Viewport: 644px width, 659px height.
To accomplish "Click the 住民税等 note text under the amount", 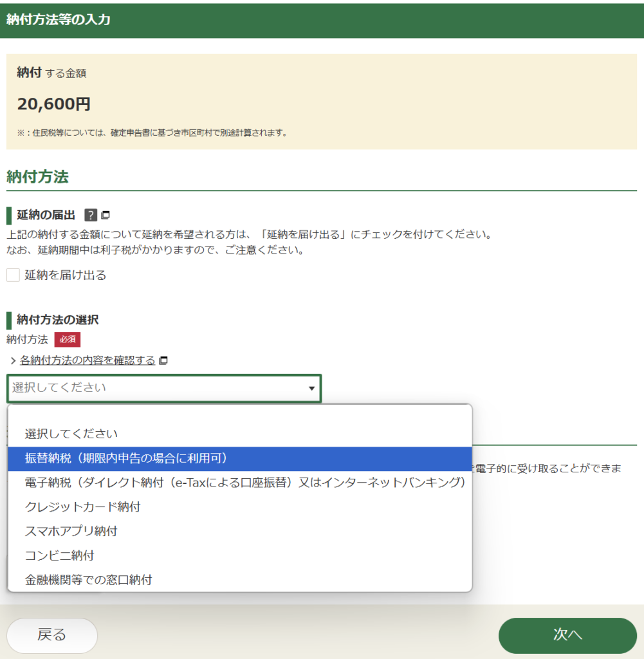I will click(x=152, y=133).
